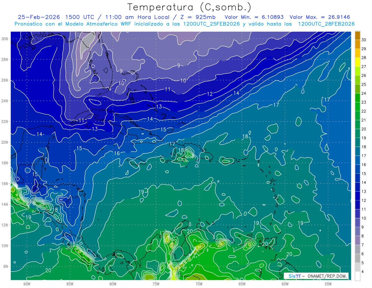The width and height of the screenshot is (372, 288).
Task: Click the 10N latitude axis label
Action: pos(5,245)
